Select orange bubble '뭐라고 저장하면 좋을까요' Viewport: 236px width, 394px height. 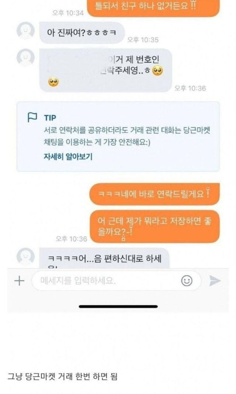pos(155,227)
